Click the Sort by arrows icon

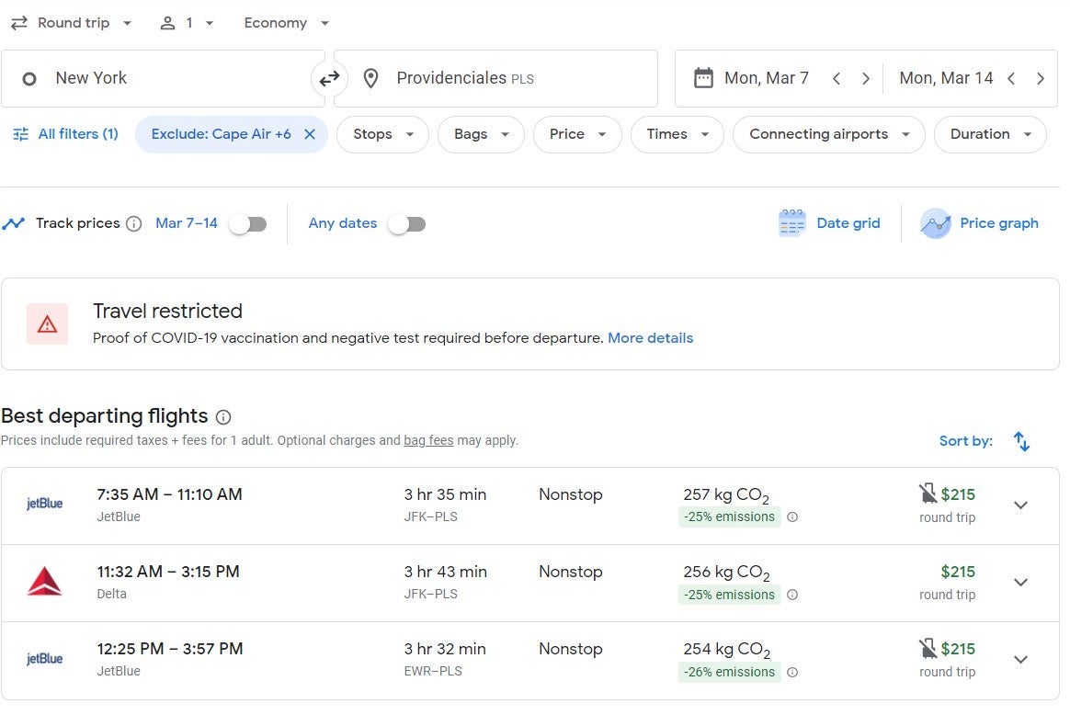pyautogui.click(x=1021, y=441)
